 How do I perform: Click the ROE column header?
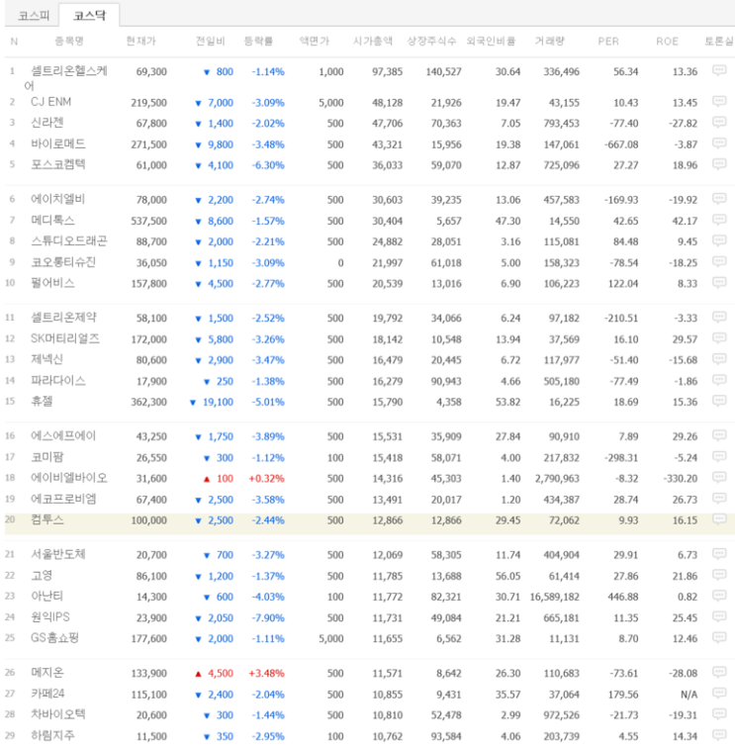tap(667, 42)
